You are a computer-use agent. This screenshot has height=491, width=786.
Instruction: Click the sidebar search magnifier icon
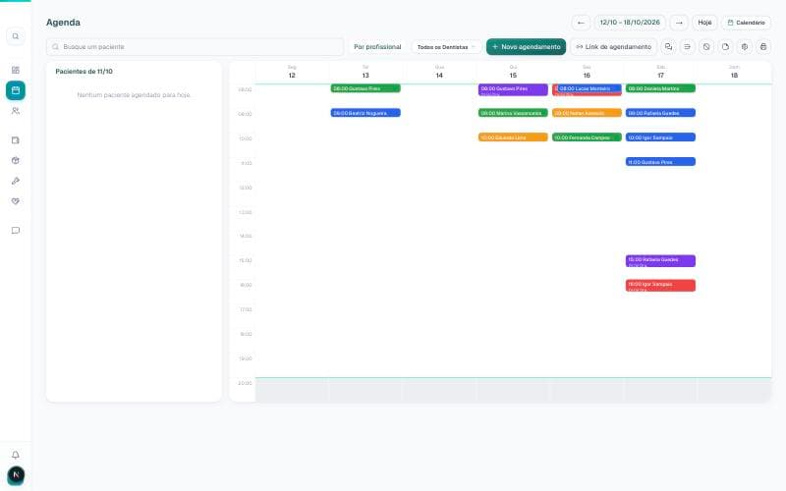tap(16, 36)
